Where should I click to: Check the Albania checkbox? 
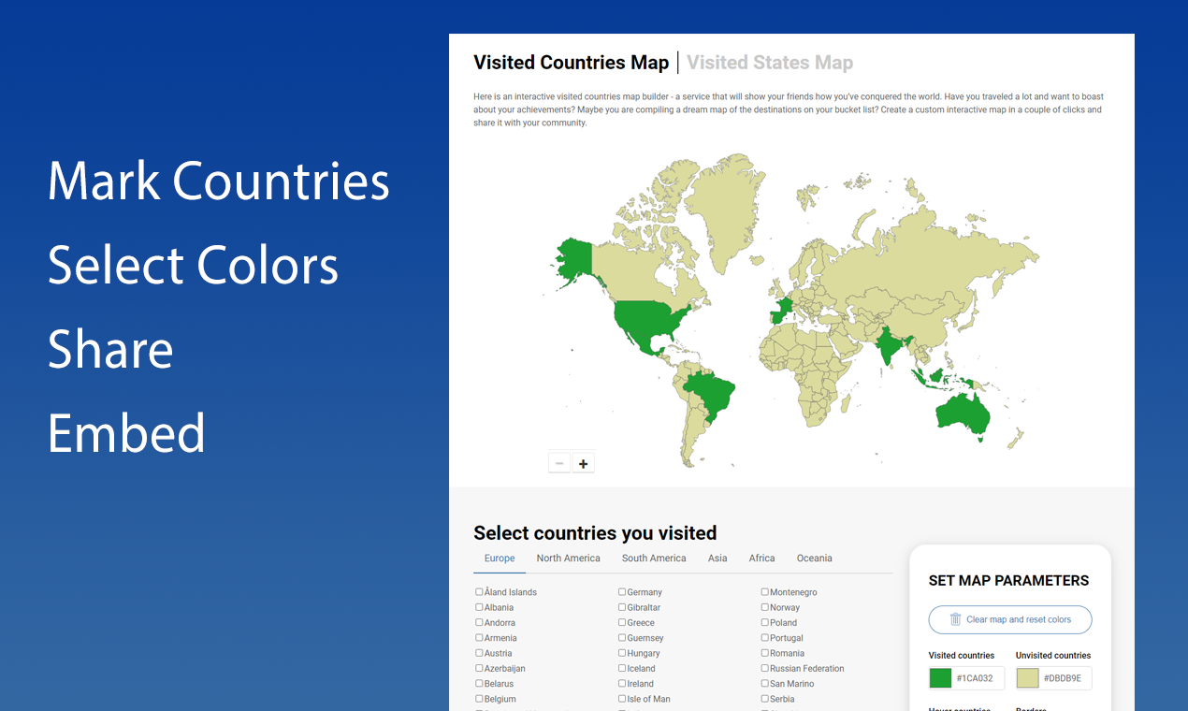tap(479, 607)
